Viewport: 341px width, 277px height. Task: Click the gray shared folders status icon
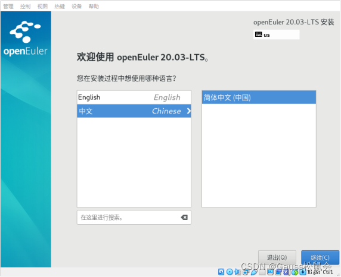tap(262, 272)
